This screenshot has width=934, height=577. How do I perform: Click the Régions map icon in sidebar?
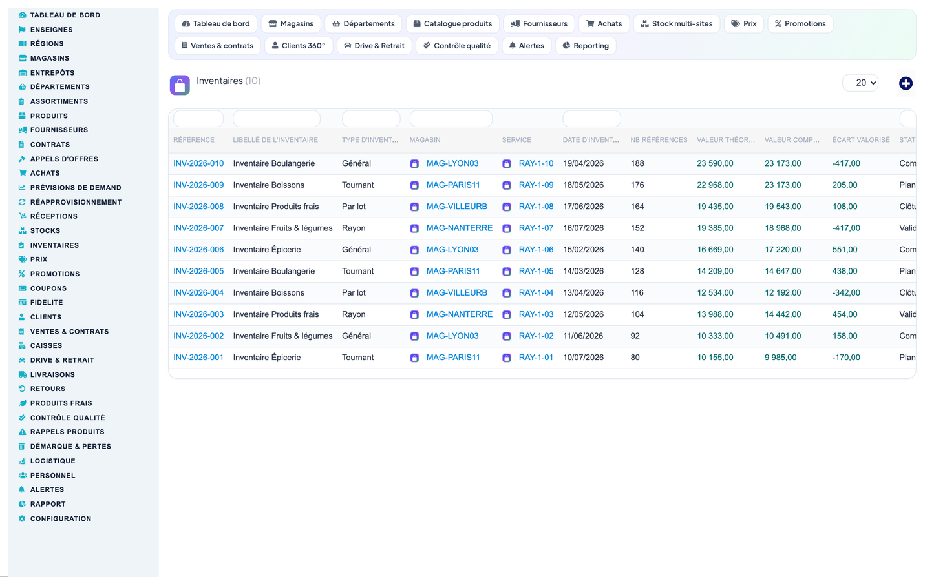(x=23, y=44)
